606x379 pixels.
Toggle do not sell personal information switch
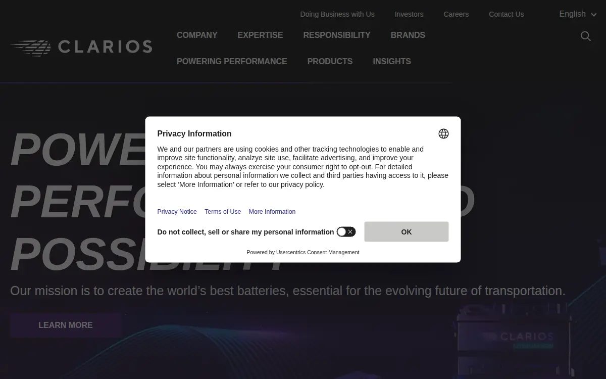click(346, 232)
